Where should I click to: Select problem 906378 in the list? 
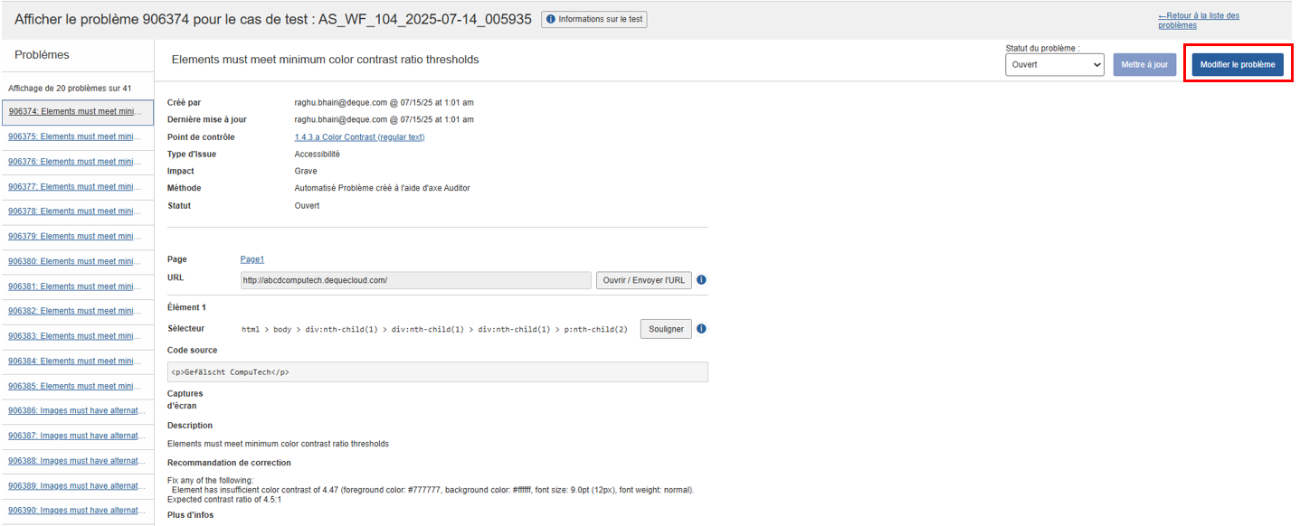(75, 211)
